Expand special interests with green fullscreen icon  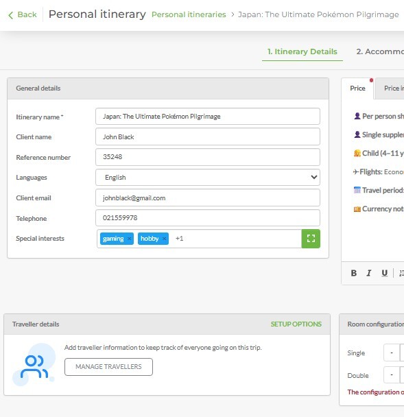tap(311, 239)
